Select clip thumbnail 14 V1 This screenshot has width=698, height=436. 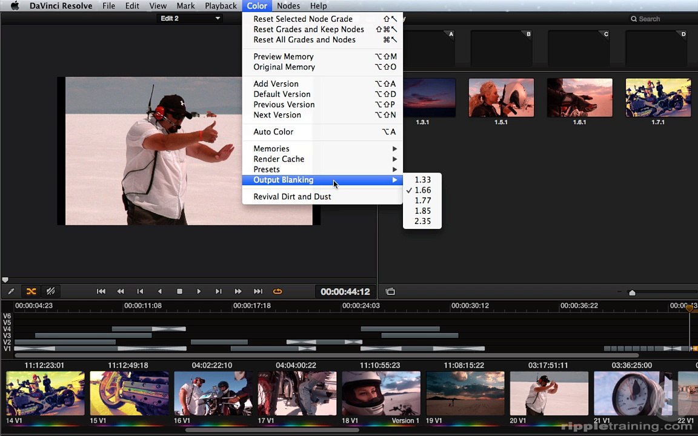(45, 393)
